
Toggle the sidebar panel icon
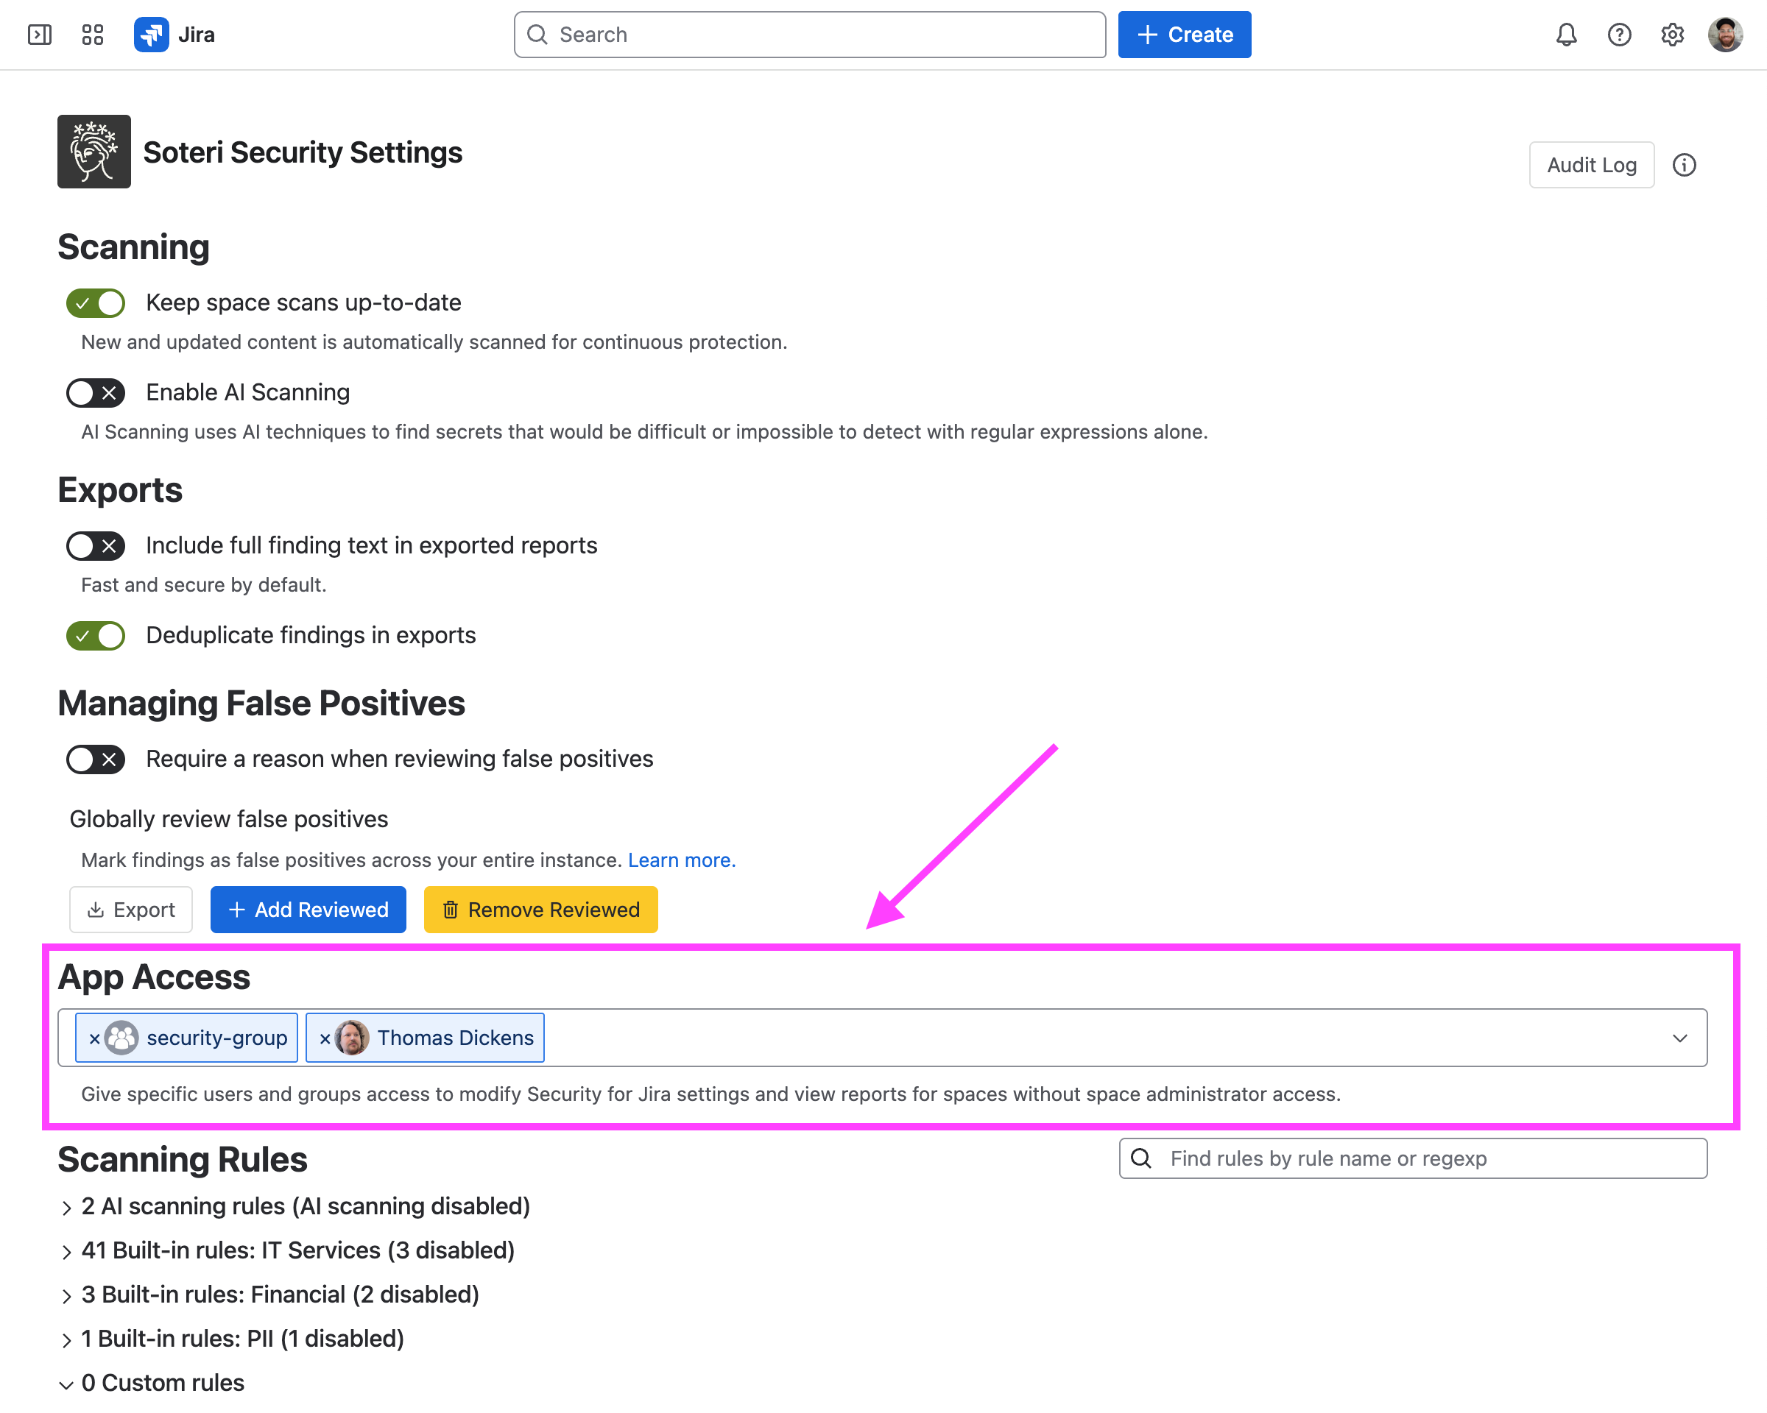tap(39, 35)
